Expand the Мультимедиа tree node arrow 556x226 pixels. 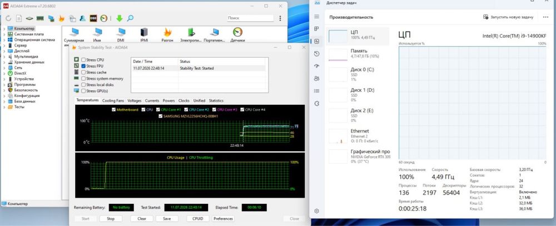click(4, 56)
